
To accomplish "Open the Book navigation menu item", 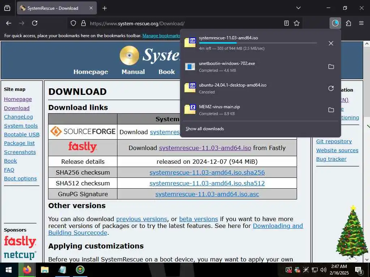I will (x=167, y=72).
